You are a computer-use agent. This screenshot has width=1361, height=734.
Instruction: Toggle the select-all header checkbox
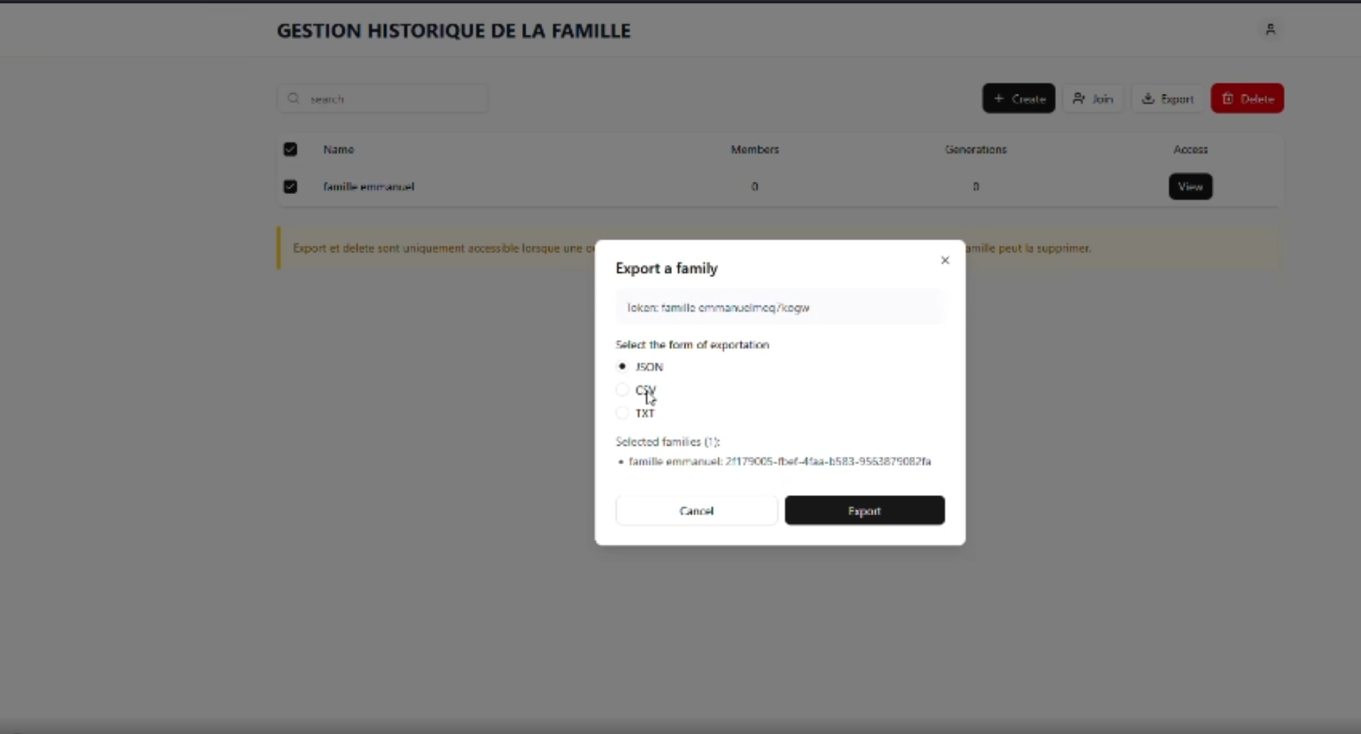[290, 149]
